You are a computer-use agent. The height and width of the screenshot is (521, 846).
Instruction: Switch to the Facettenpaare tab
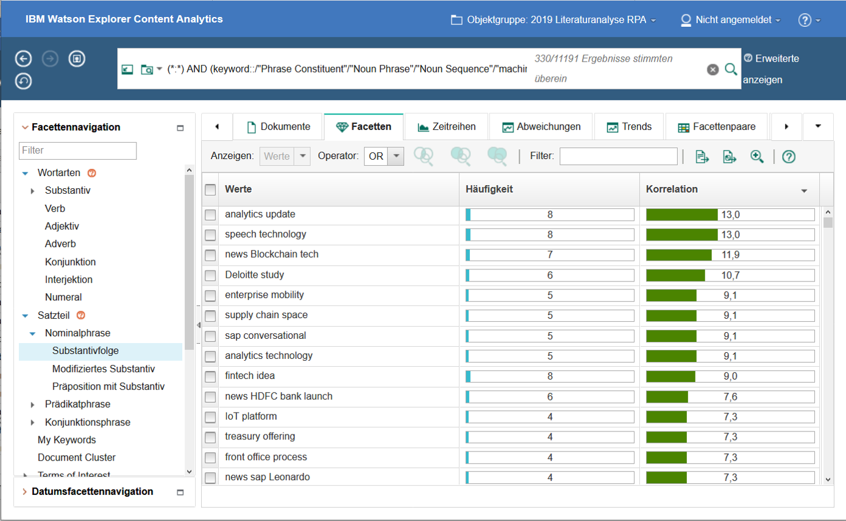(x=717, y=127)
